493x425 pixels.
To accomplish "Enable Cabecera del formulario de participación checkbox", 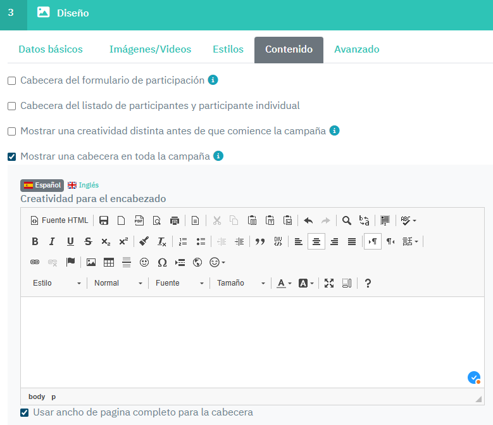I will coord(11,81).
